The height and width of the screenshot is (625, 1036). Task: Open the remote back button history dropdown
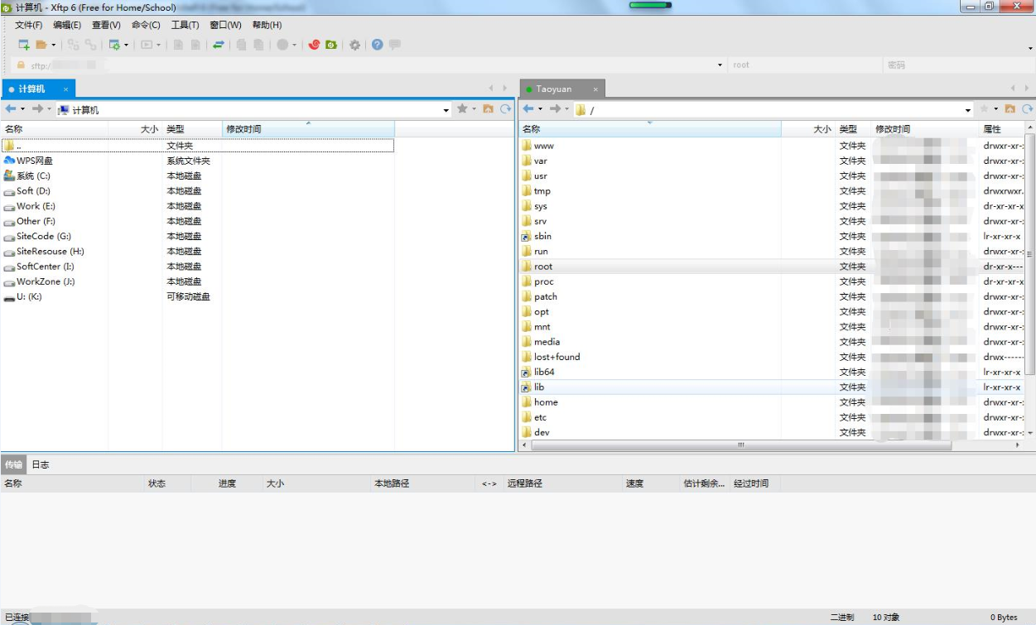coord(540,109)
